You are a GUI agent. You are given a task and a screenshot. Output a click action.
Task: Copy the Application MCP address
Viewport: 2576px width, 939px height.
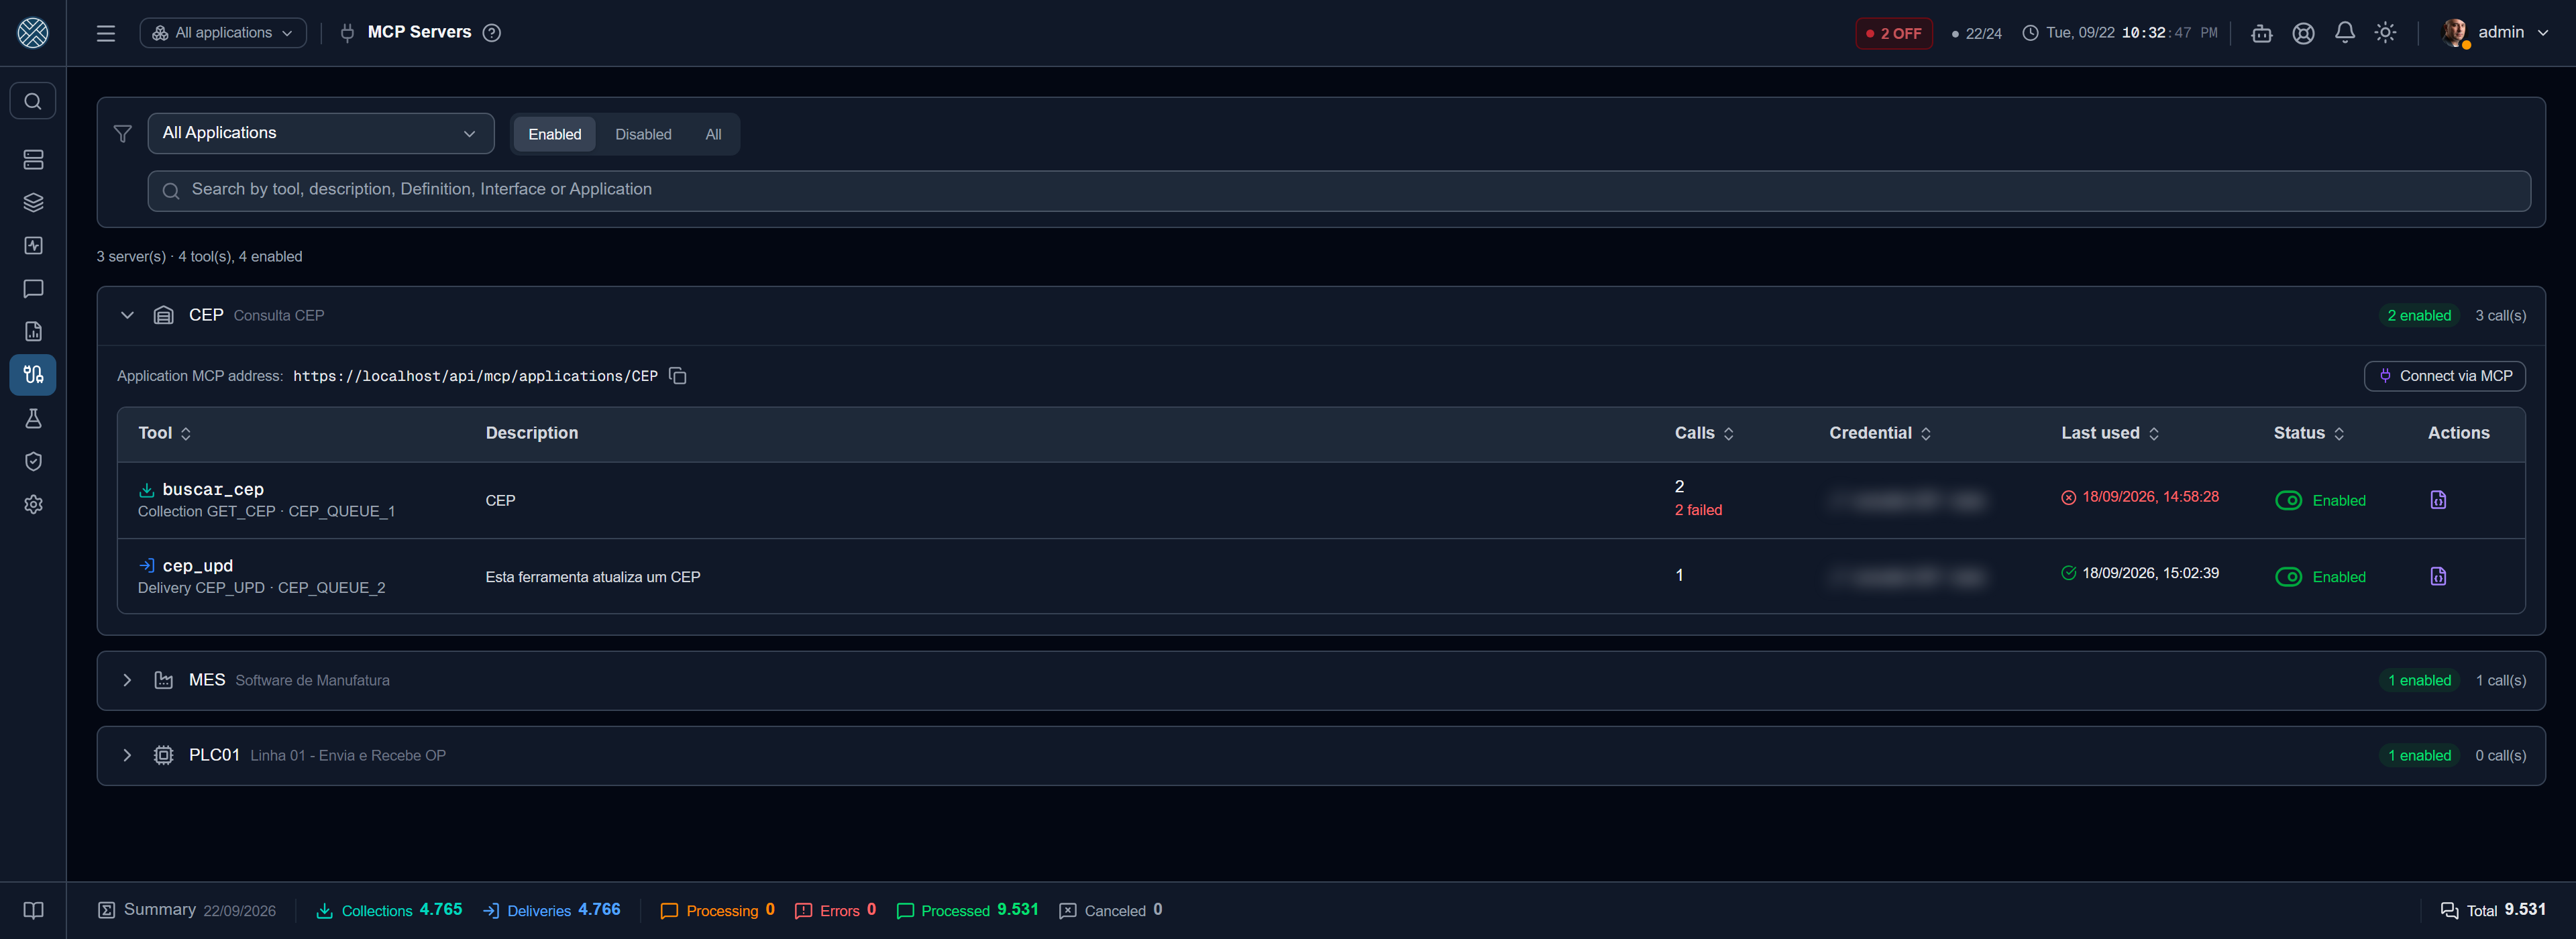(678, 376)
